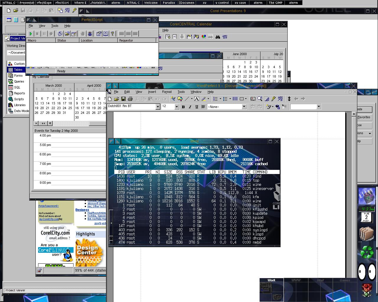Open the Tools menu in PerfectScript
The width and height of the screenshot is (378, 302).
(55, 26)
